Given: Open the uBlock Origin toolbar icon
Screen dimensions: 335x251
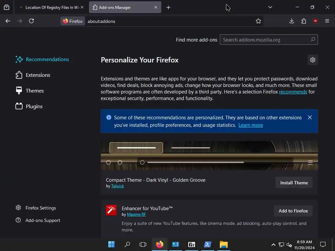Looking at the screenshot, I should point(315,21).
